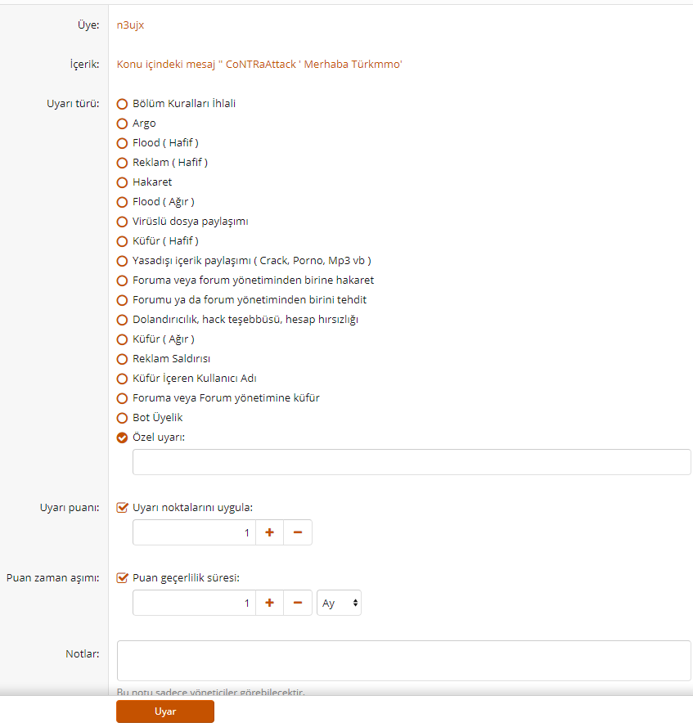Choose Reklam Saldırısı warning type
Screen dimensions: 693x727
coord(122,359)
